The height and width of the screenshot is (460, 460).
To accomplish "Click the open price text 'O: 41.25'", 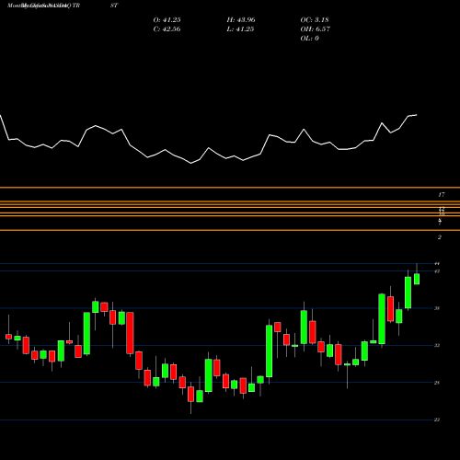I will (167, 20).
